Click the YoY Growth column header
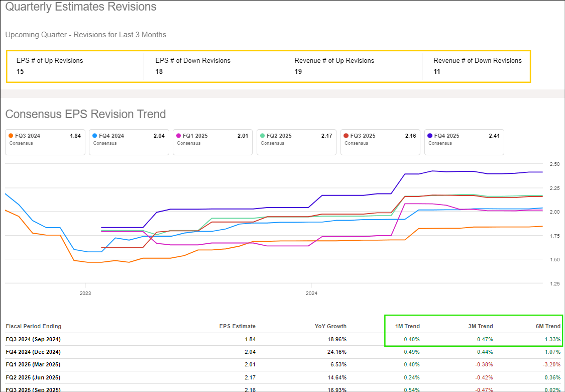This screenshot has height=392, width=565. pos(330,326)
